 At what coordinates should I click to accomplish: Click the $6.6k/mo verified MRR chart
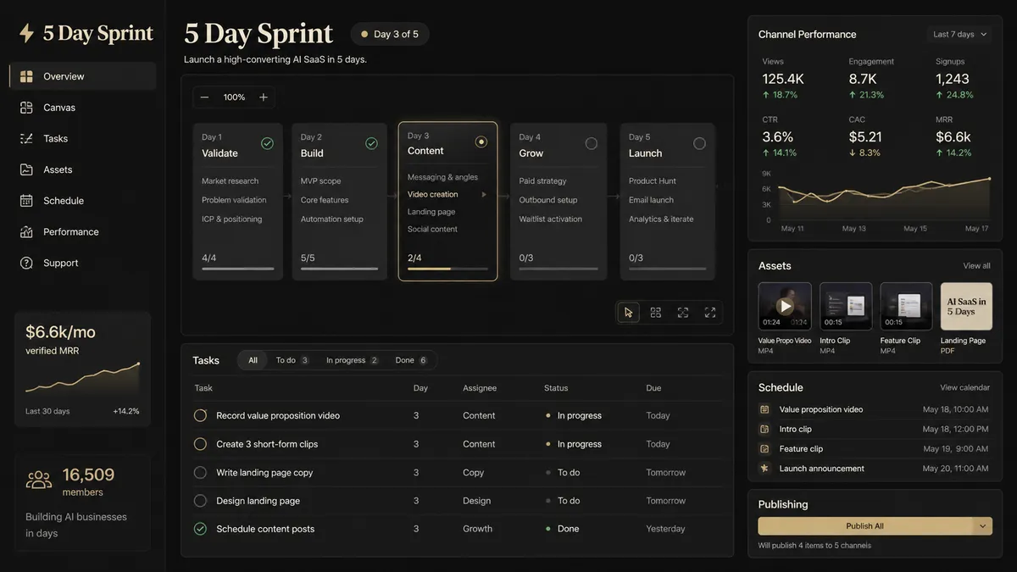tap(82, 379)
